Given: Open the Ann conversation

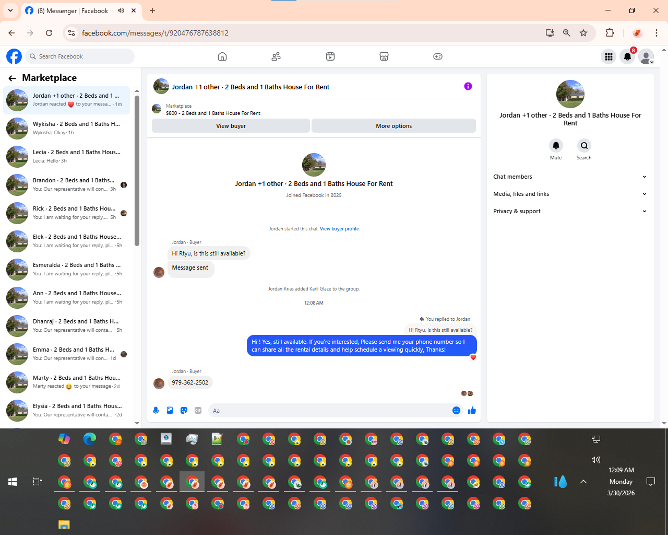Looking at the screenshot, I should click(67, 298).
